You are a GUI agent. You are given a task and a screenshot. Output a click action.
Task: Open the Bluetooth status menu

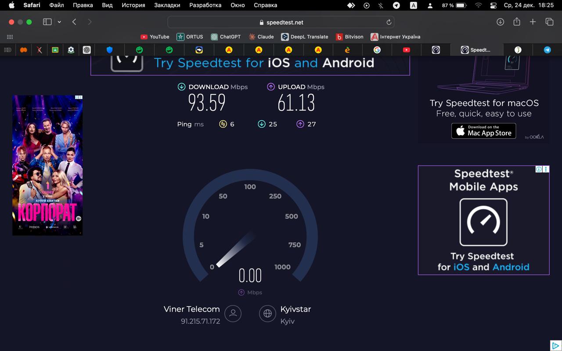point(381,5)
